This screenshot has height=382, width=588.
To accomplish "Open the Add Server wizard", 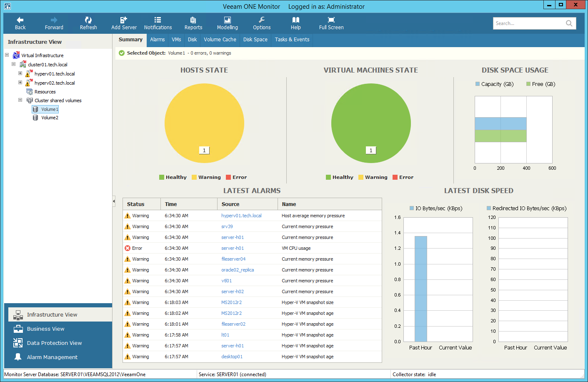I will pos(124,23).
